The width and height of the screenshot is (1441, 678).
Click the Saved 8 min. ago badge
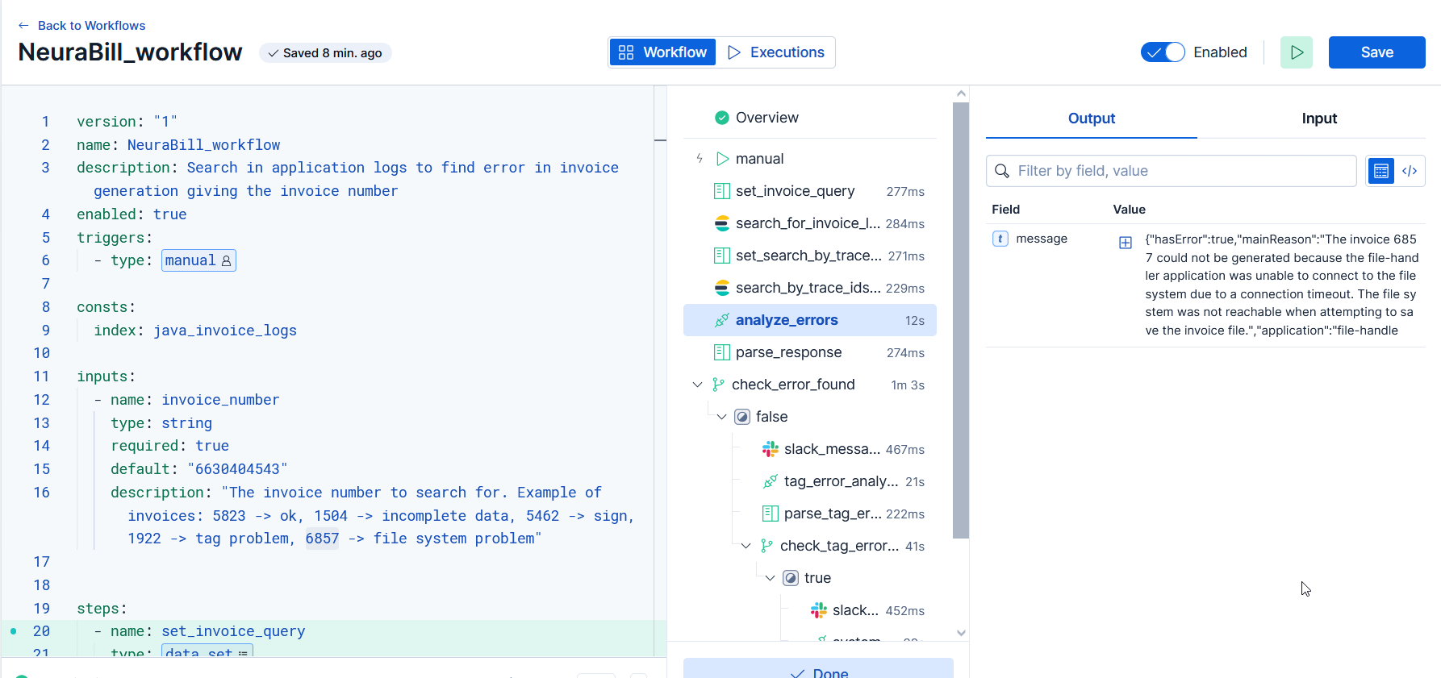(325, 53)
